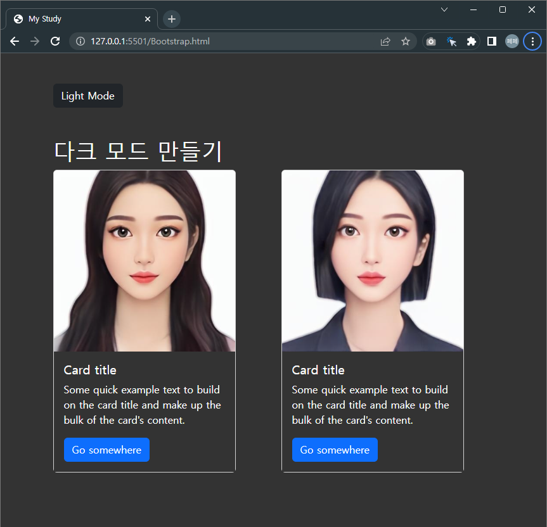Open a new browser tab
Screen dimensions: 547x527
click(x=171, y=18)
